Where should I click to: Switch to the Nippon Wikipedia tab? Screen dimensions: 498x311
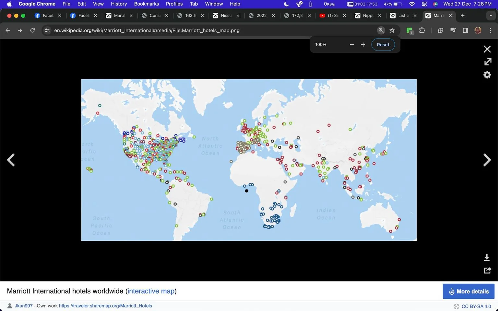pos(368,16)
